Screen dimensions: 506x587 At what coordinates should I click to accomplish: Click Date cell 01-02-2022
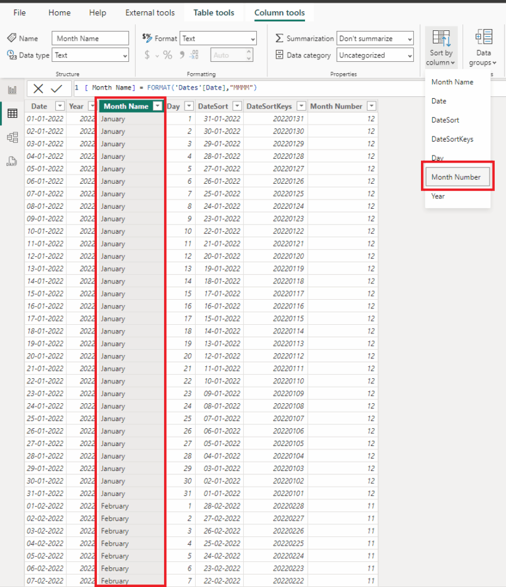pos(45,506)
